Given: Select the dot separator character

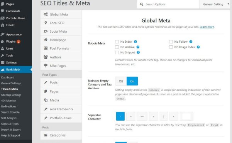Looking at the screenshot, I should point(174,116).
